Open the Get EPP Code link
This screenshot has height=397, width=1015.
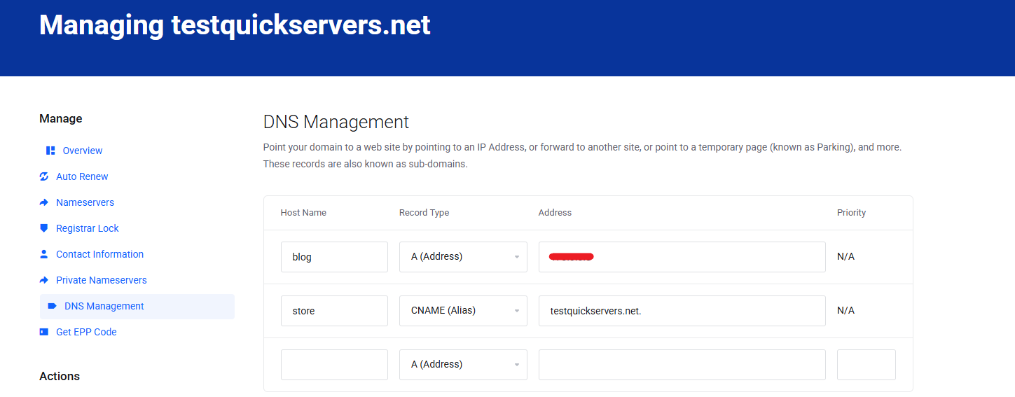click(86, 332)
